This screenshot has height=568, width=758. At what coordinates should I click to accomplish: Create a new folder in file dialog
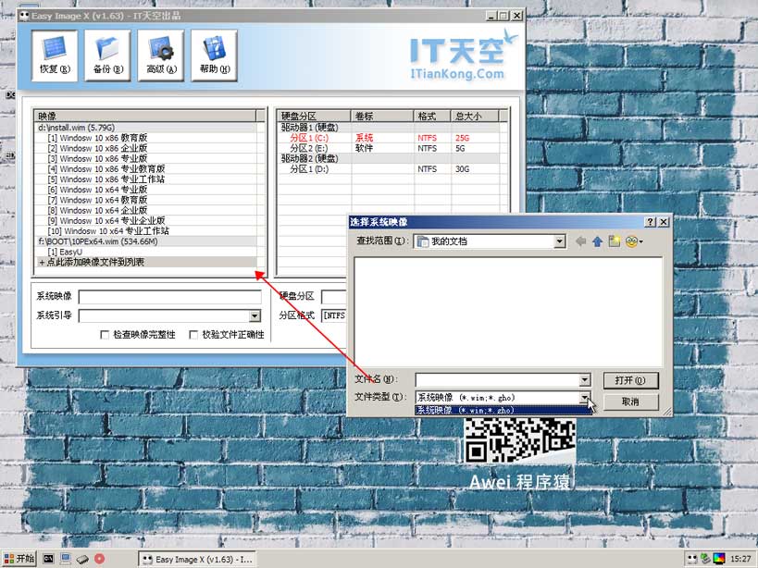pyautogui.click(x=614, y=241)
